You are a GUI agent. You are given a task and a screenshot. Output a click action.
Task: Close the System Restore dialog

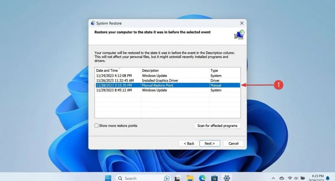coord(242,23)
